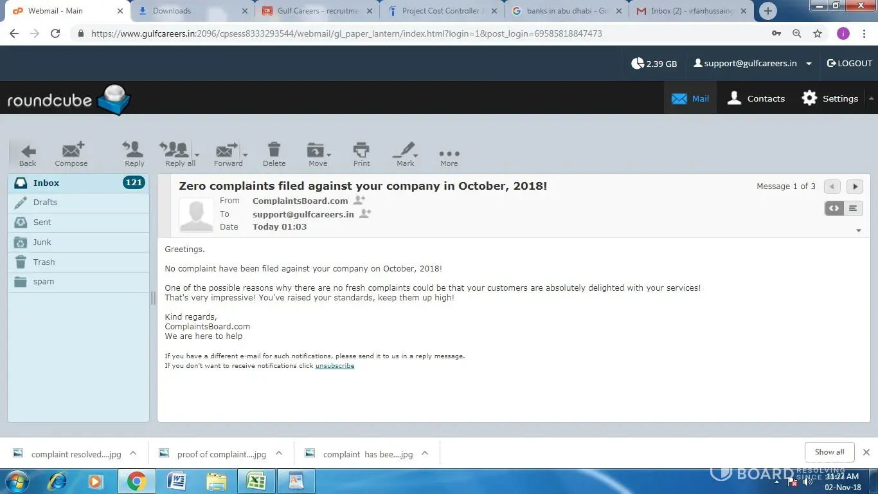878x494 pixels.
Task: Click the sender avatar placeholder
Action: point(196,215)
